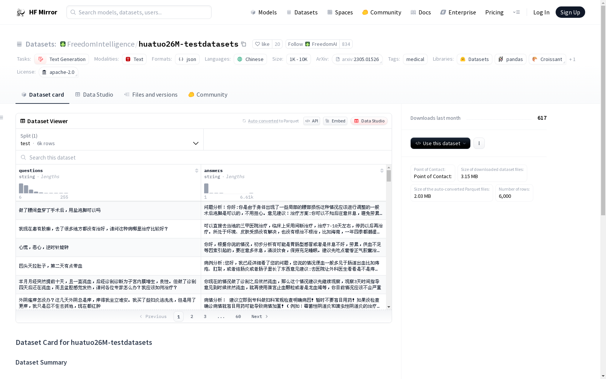Open the three-dot more options button
The height and width of the screenshot is (379, 606).
click(479, 143)
